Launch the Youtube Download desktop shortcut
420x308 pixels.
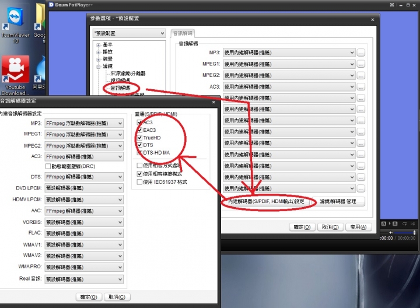(x=15, y=75)
